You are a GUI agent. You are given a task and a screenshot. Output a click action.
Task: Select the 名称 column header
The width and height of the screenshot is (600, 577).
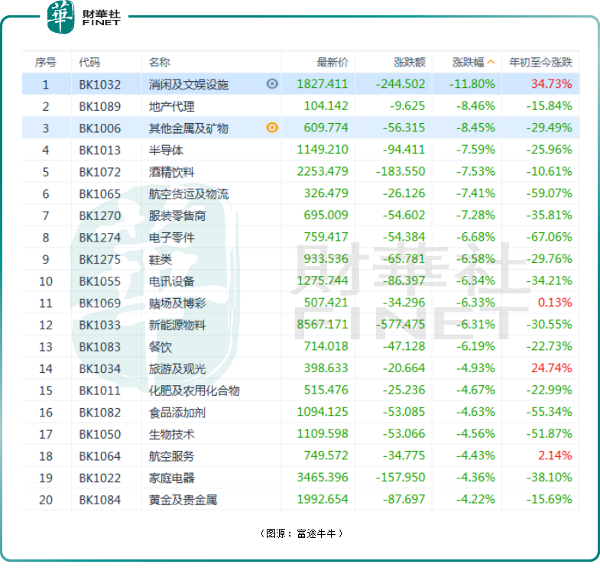[160, 62]
